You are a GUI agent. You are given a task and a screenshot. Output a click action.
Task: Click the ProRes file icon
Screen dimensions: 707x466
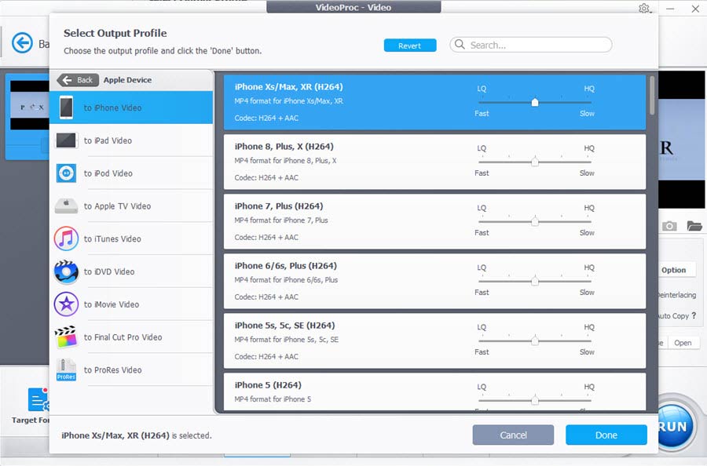pyautogui.click(x=66, y=370)
